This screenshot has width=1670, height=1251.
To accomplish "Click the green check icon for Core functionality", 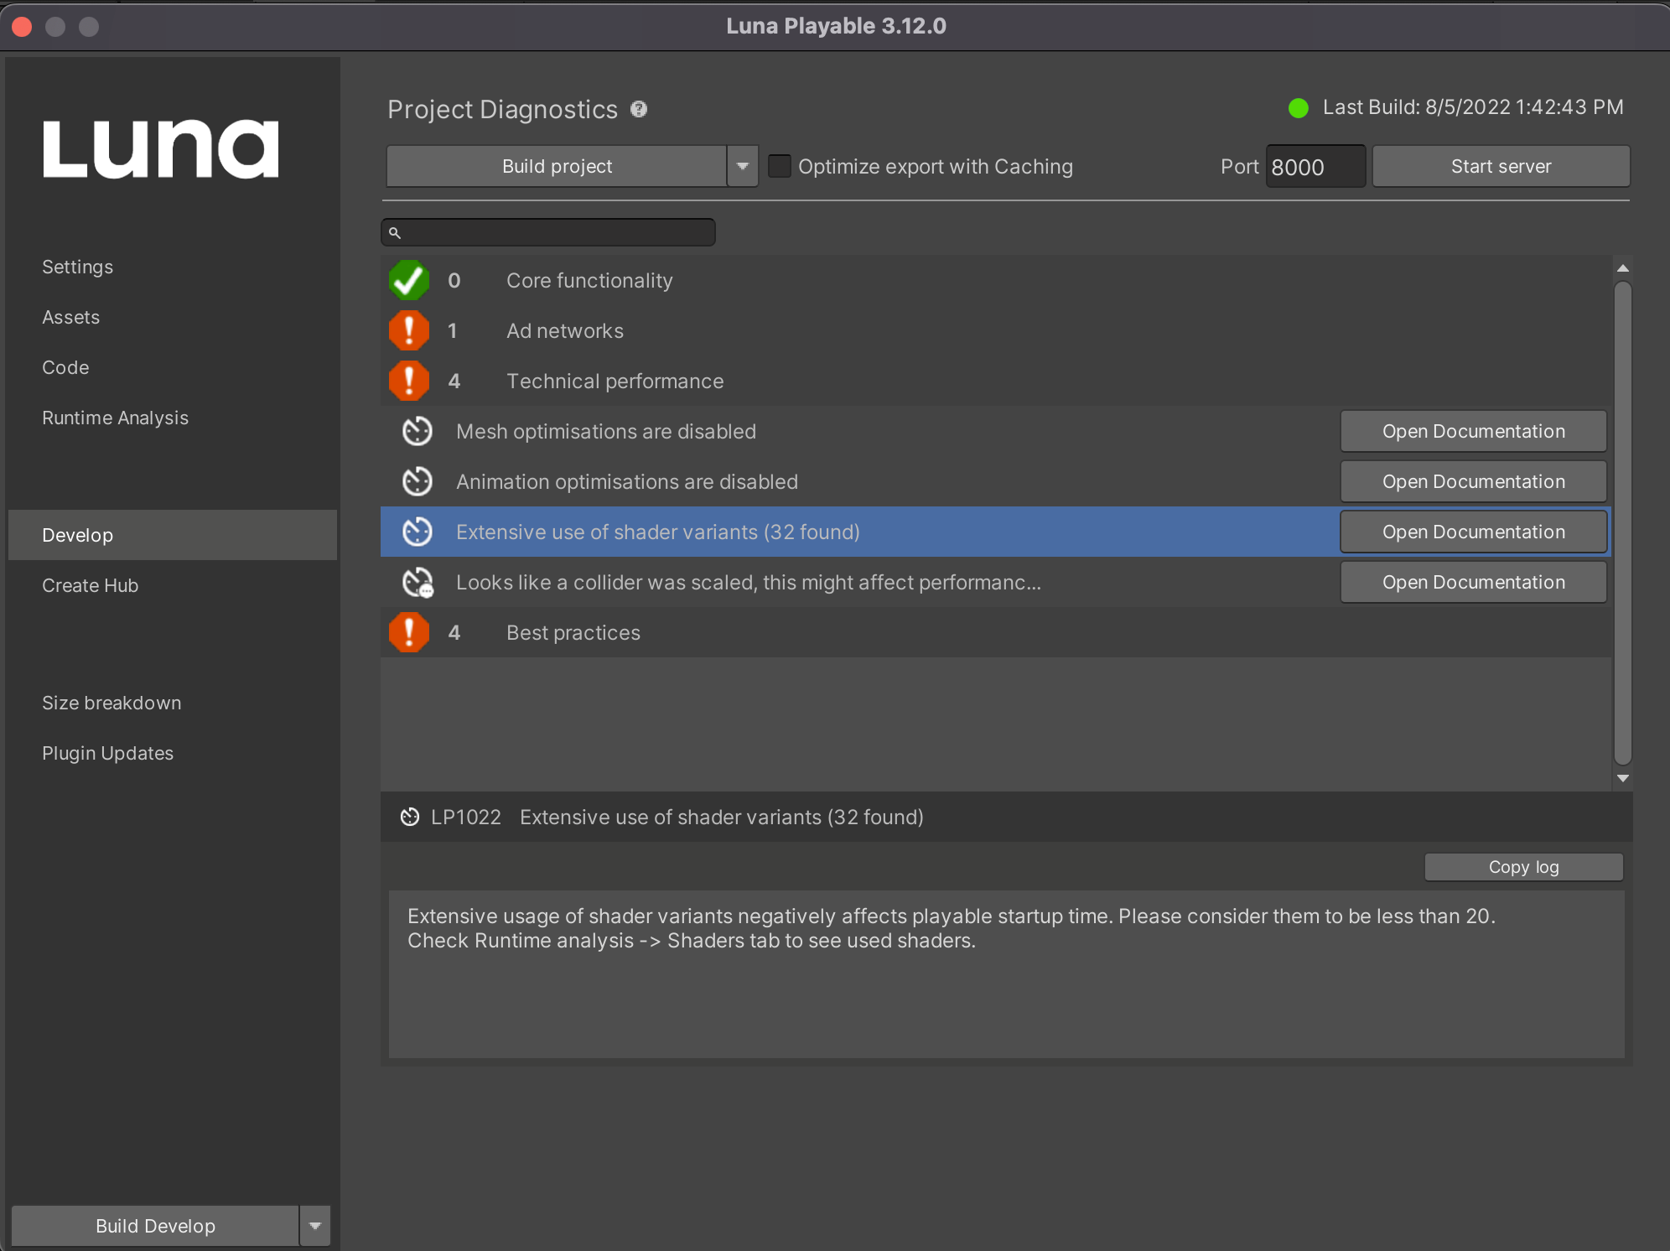I will (x=409, y=280).
